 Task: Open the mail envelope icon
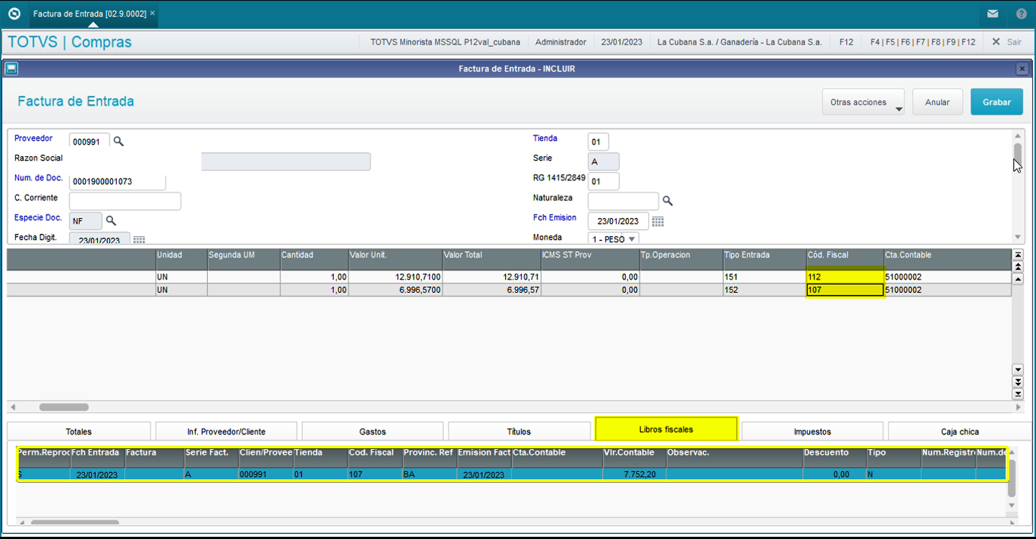click(993, 14)
